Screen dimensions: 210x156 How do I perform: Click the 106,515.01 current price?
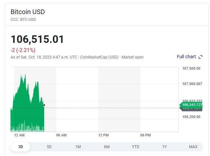coord(37,39)
